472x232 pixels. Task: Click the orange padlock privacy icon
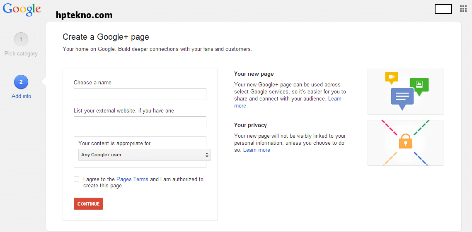click(x=405, y=141)
